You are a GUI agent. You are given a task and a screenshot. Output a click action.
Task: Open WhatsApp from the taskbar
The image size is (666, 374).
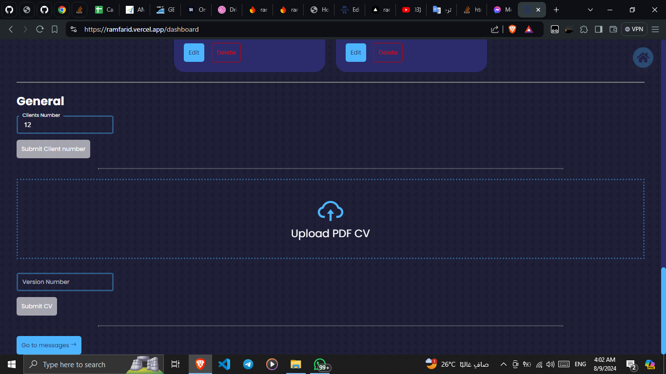tap(320, 364)
